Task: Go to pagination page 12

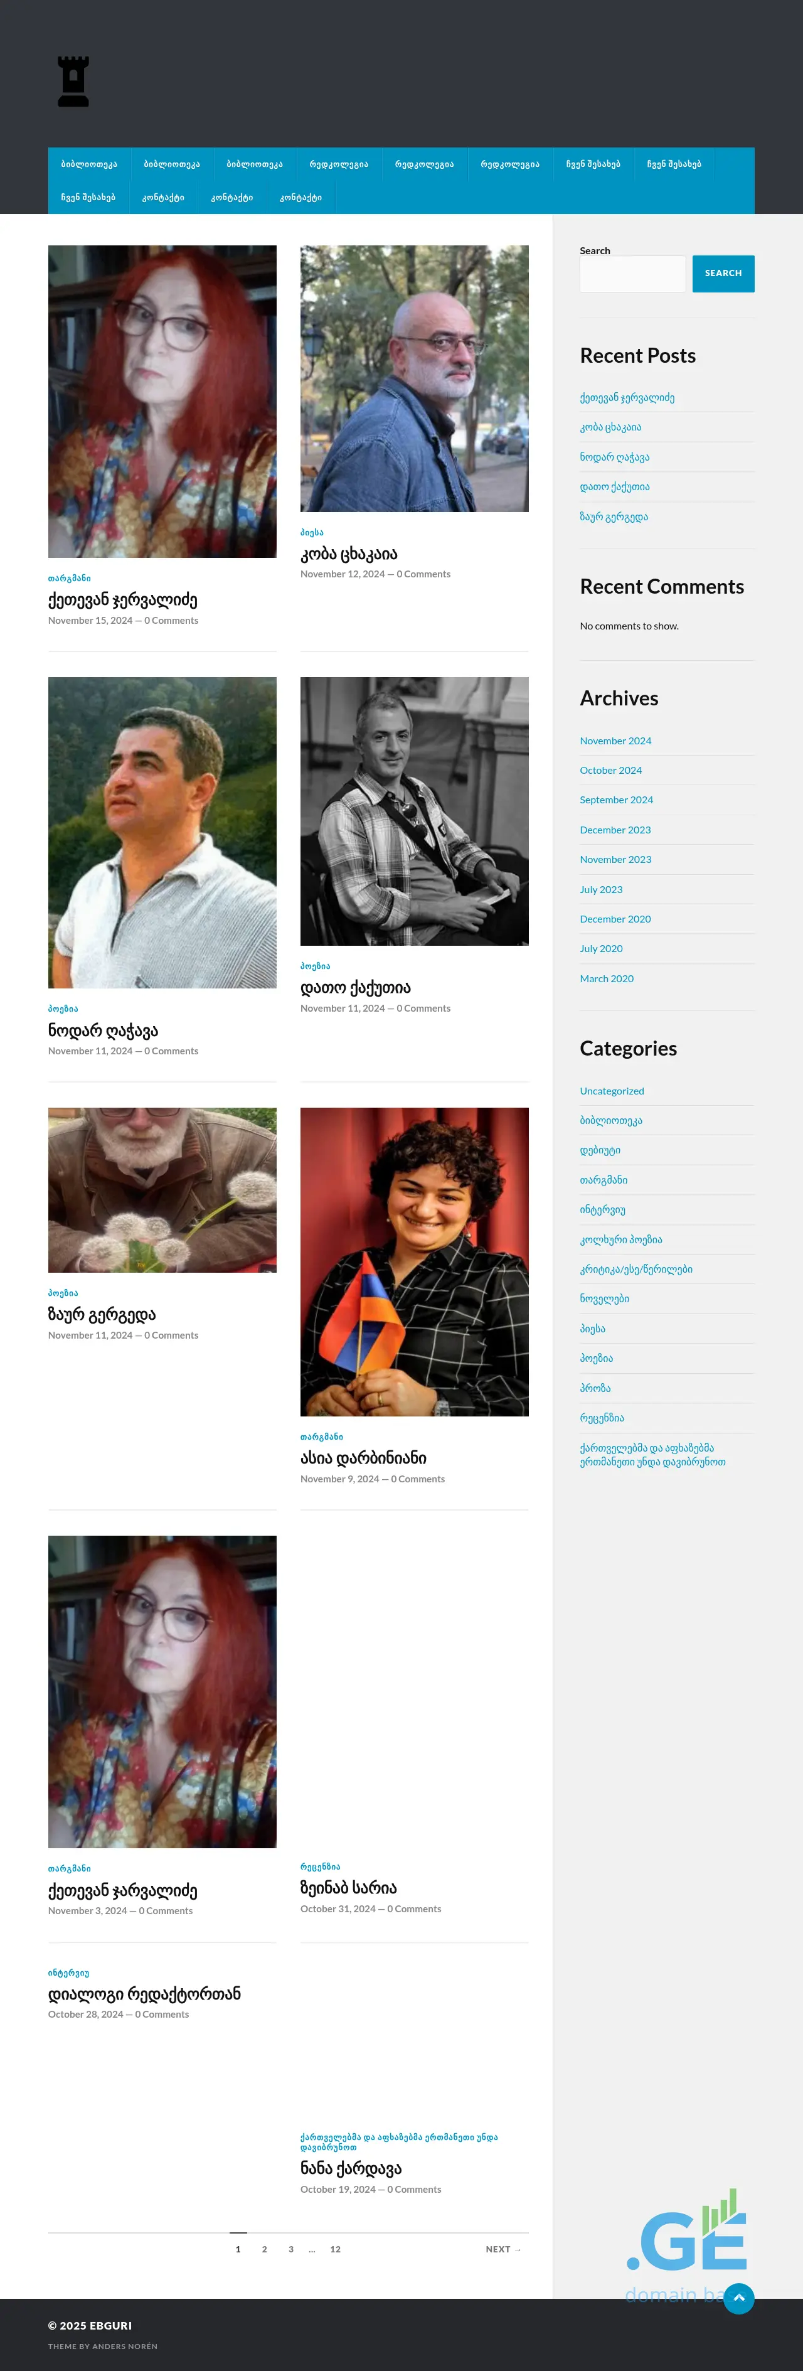Action: pos(336,2249)
